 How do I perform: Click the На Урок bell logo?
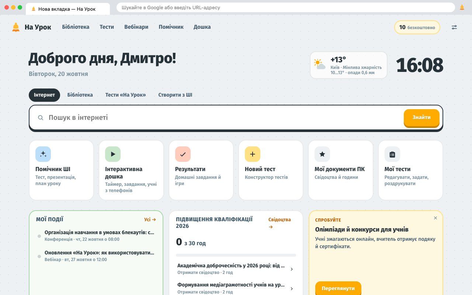pyautogui.click(x=16, y=27)
